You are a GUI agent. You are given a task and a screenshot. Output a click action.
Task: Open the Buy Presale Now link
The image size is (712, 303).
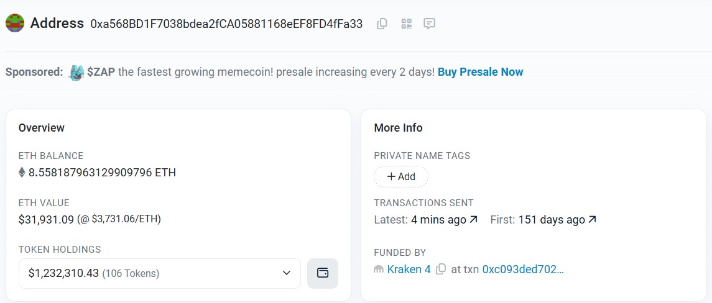click(481, 72)
